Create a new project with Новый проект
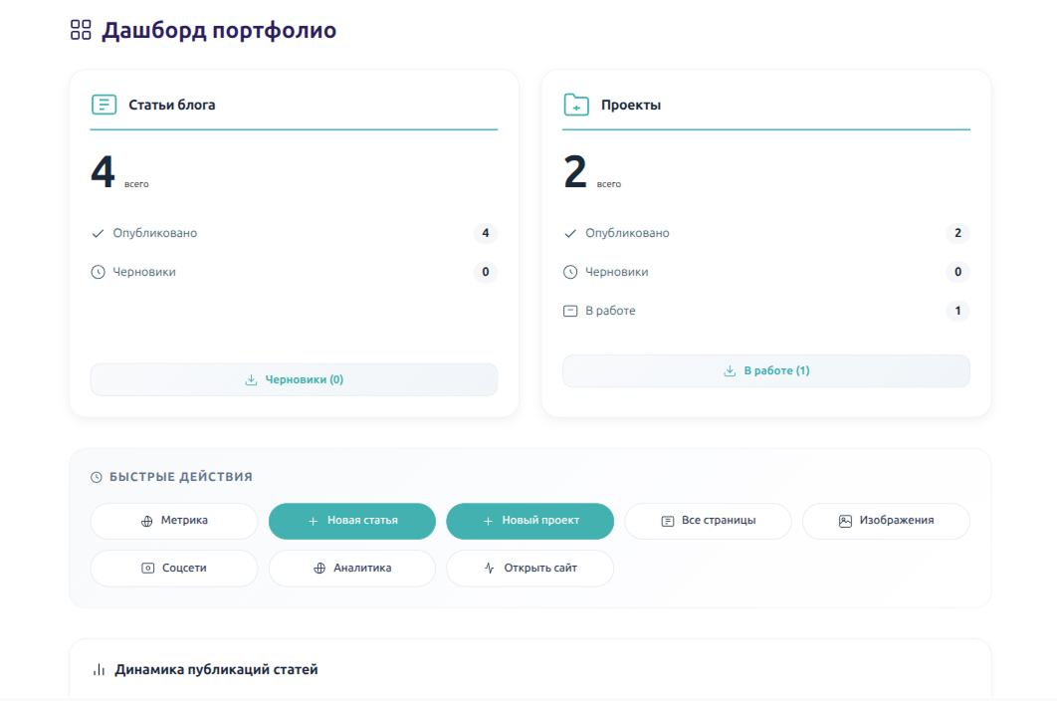Image resolution: width=1057 pixels, height=701 pixels. (529, 521)
